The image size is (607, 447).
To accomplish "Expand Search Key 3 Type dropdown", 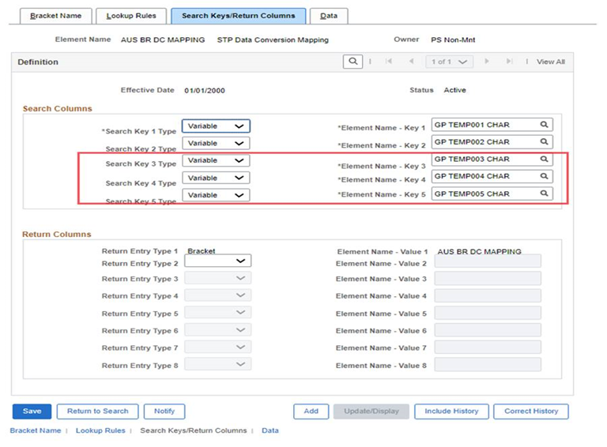I will 216,160.
